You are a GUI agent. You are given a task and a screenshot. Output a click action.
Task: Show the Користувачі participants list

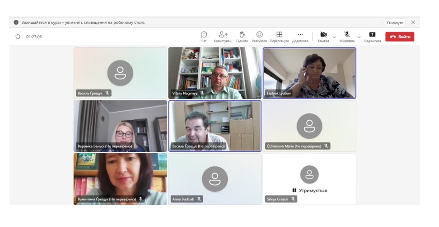pyautogui.click(x=223, y=36)
